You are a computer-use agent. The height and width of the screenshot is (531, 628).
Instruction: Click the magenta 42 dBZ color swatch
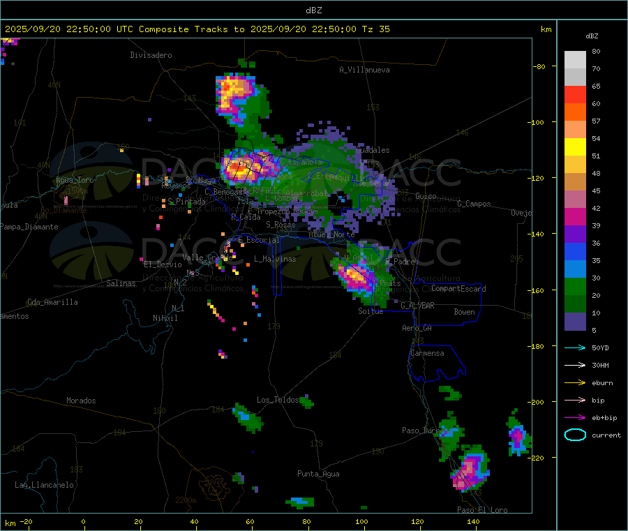[x=575, y=216]
